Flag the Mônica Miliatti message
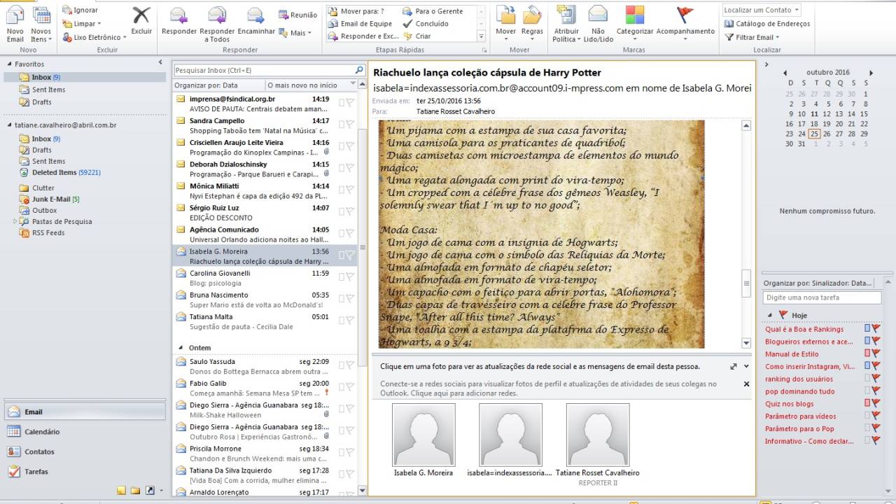The image size is (896, 504). click(x=349, y=190)
